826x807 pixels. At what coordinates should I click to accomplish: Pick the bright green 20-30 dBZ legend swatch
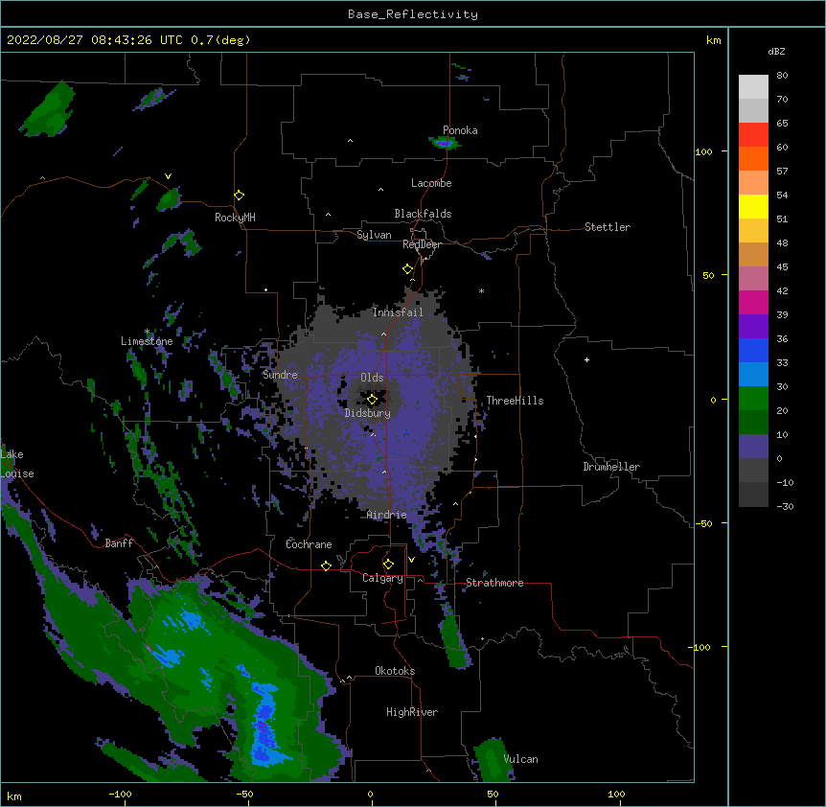(x=753, y=399)
